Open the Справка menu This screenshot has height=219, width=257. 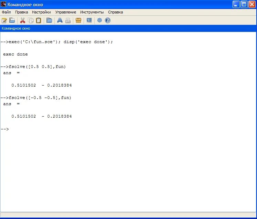tap(115, 12)
